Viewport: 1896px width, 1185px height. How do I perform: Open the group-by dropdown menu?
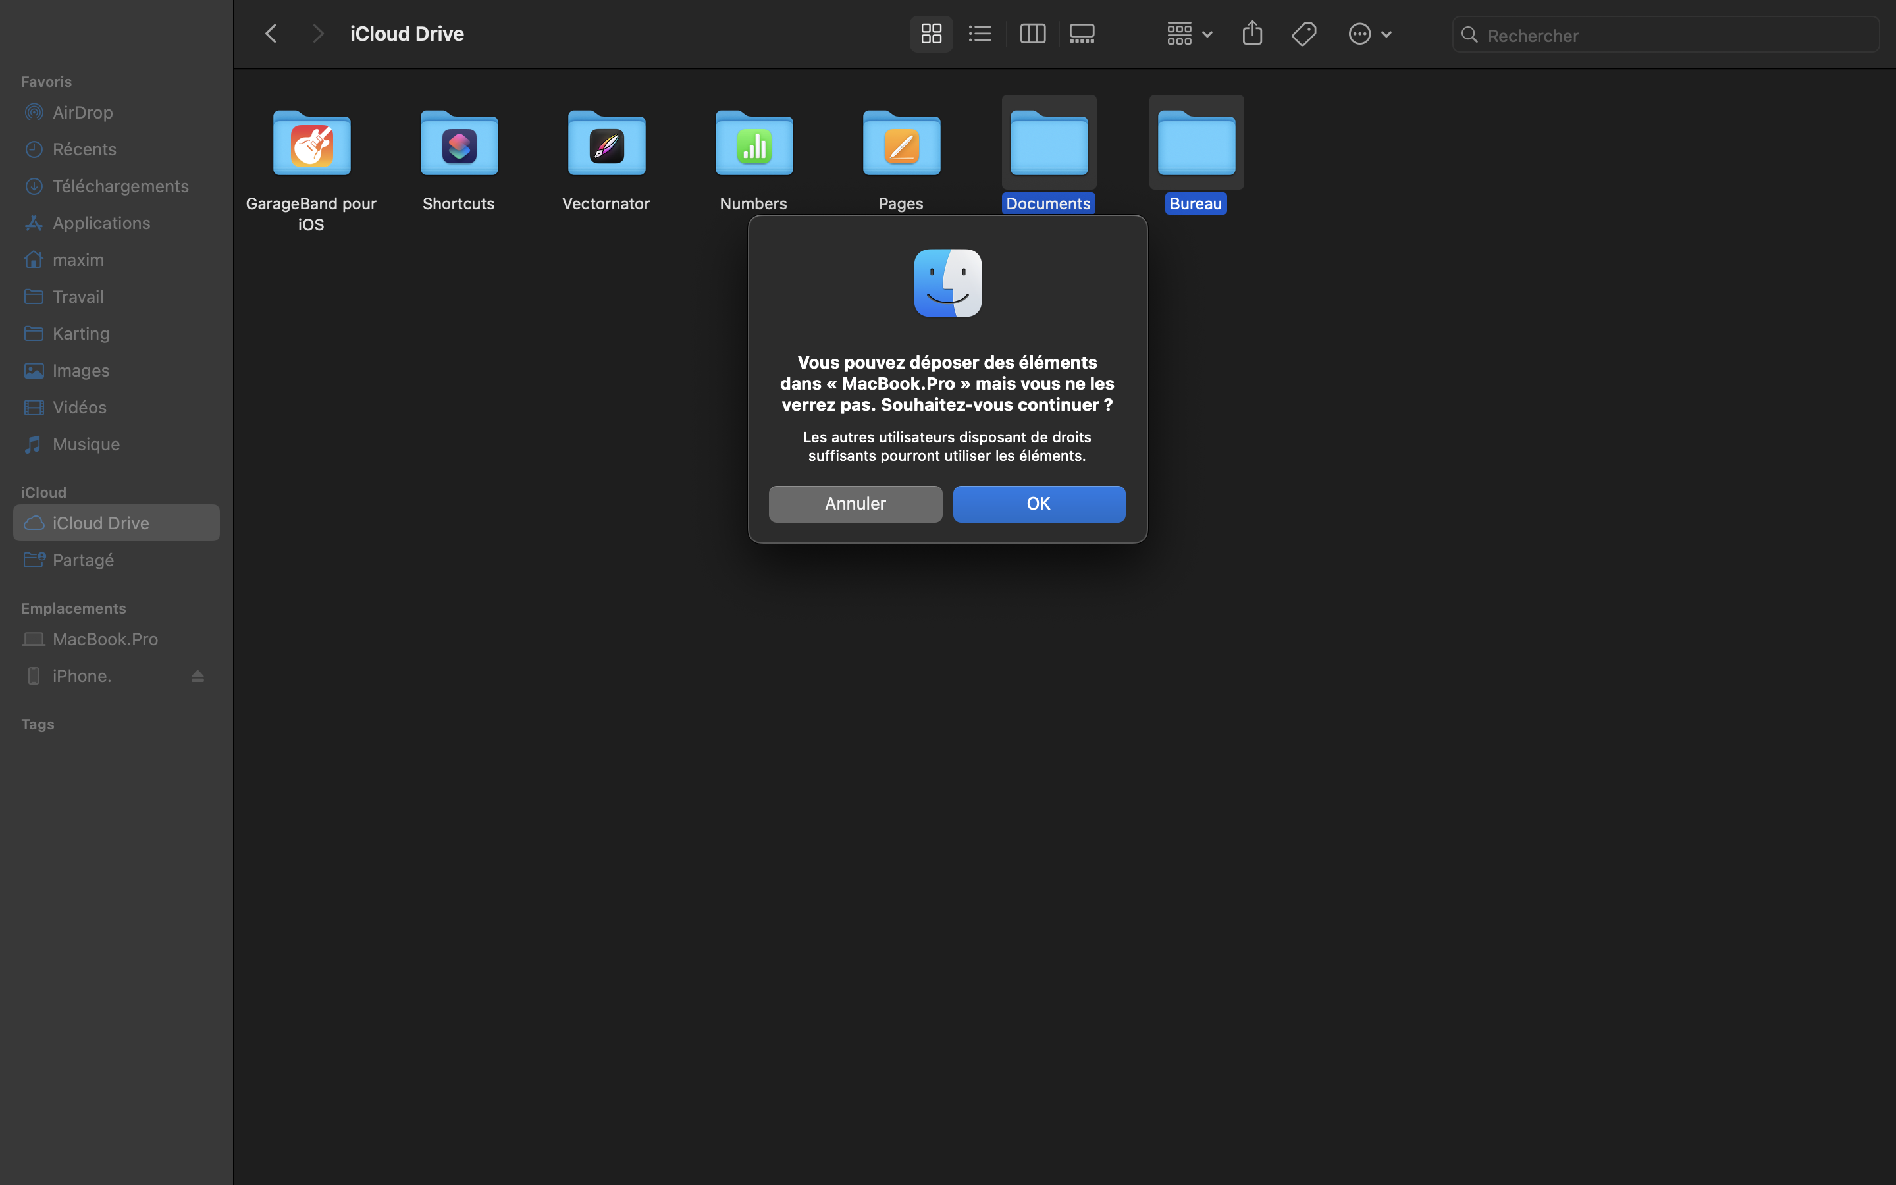(1188, 34)
